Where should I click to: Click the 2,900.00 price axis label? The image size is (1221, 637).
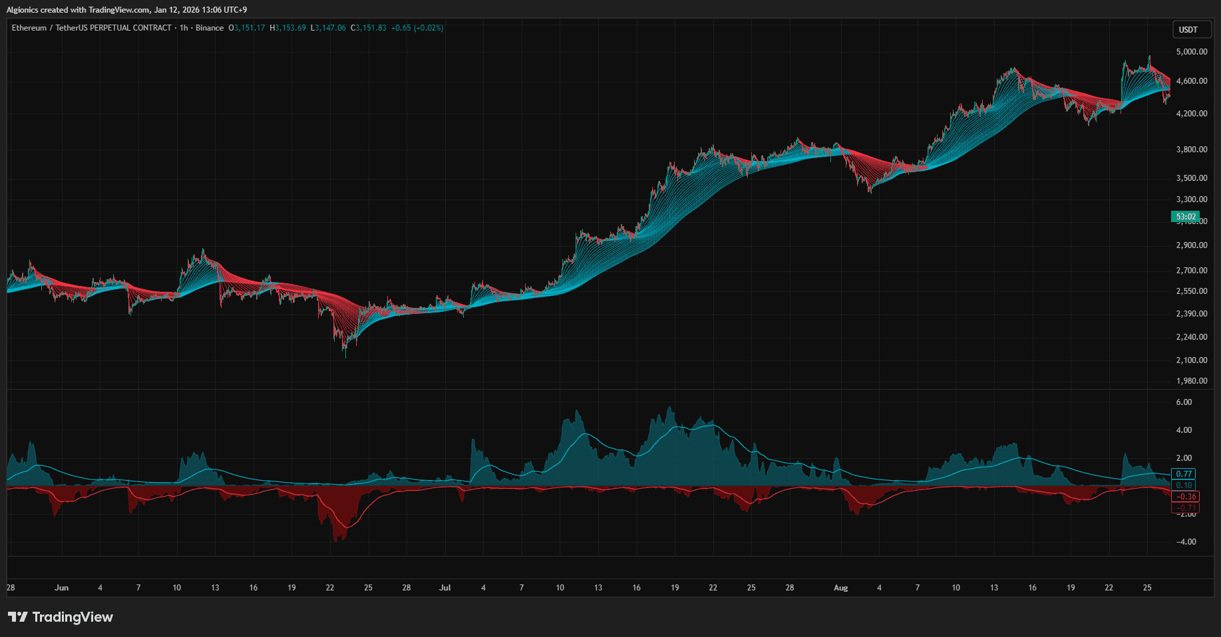(x=1192, y=245)
